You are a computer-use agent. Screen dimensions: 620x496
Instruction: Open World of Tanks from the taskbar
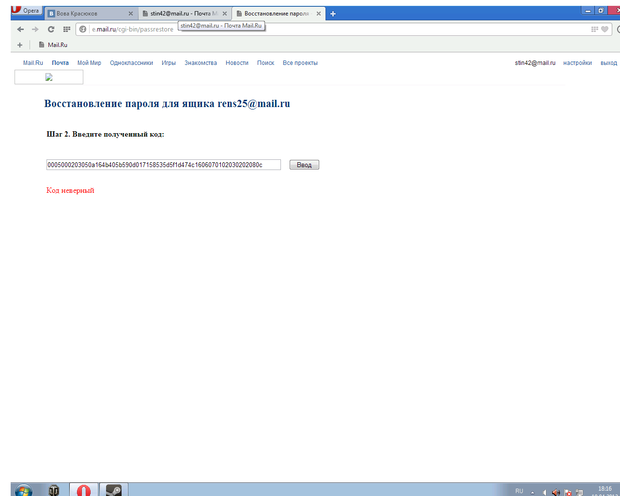(54, 490)
